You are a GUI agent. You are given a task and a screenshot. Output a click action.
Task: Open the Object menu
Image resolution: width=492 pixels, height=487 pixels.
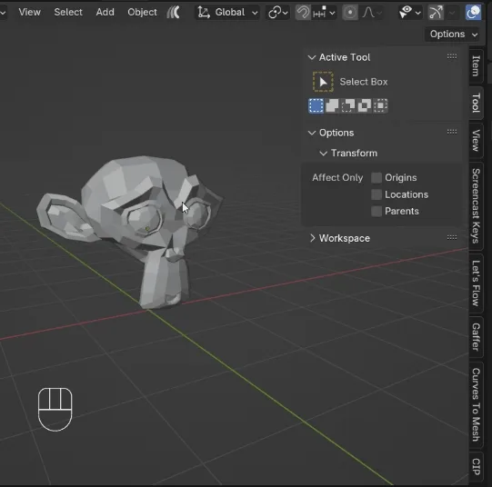click(x=142, y=12)
